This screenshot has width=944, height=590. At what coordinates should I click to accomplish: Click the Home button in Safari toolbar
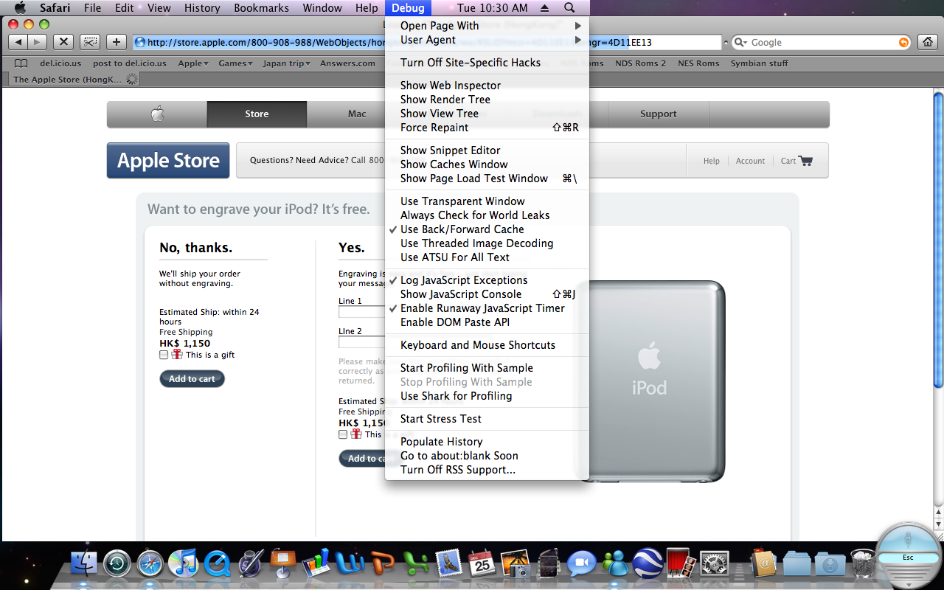[927, 42]
